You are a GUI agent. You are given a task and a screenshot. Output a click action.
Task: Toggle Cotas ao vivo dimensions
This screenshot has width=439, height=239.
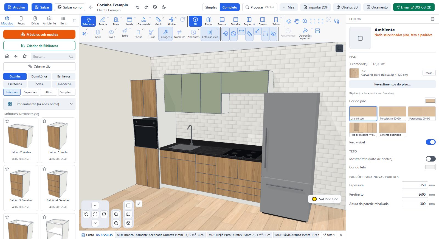click(210, 34)
